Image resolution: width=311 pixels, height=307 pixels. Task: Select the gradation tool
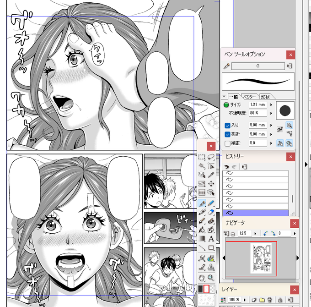coord(202,239)
